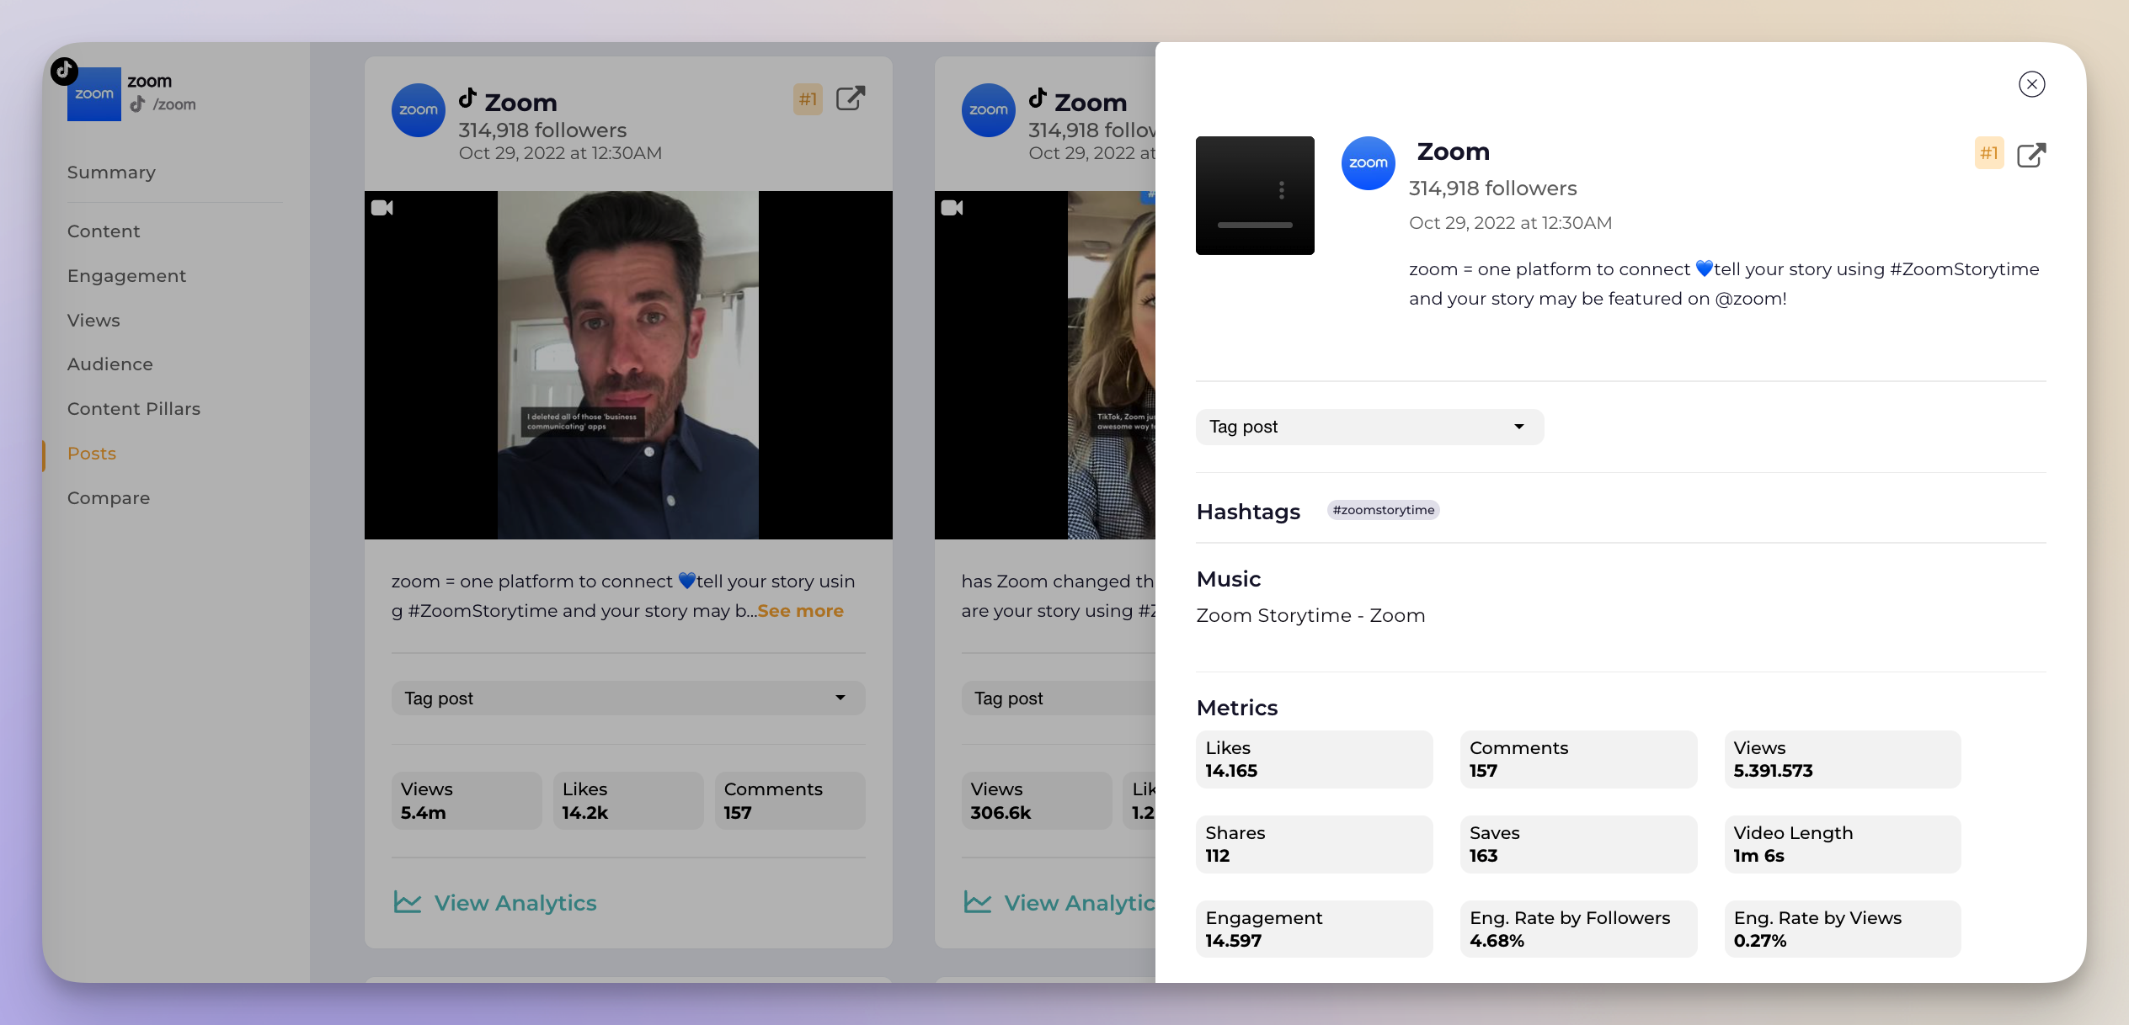Screen dimensions: 2129x1025
Task: Click the #1 badge on first post card
Action: (808, 99)
